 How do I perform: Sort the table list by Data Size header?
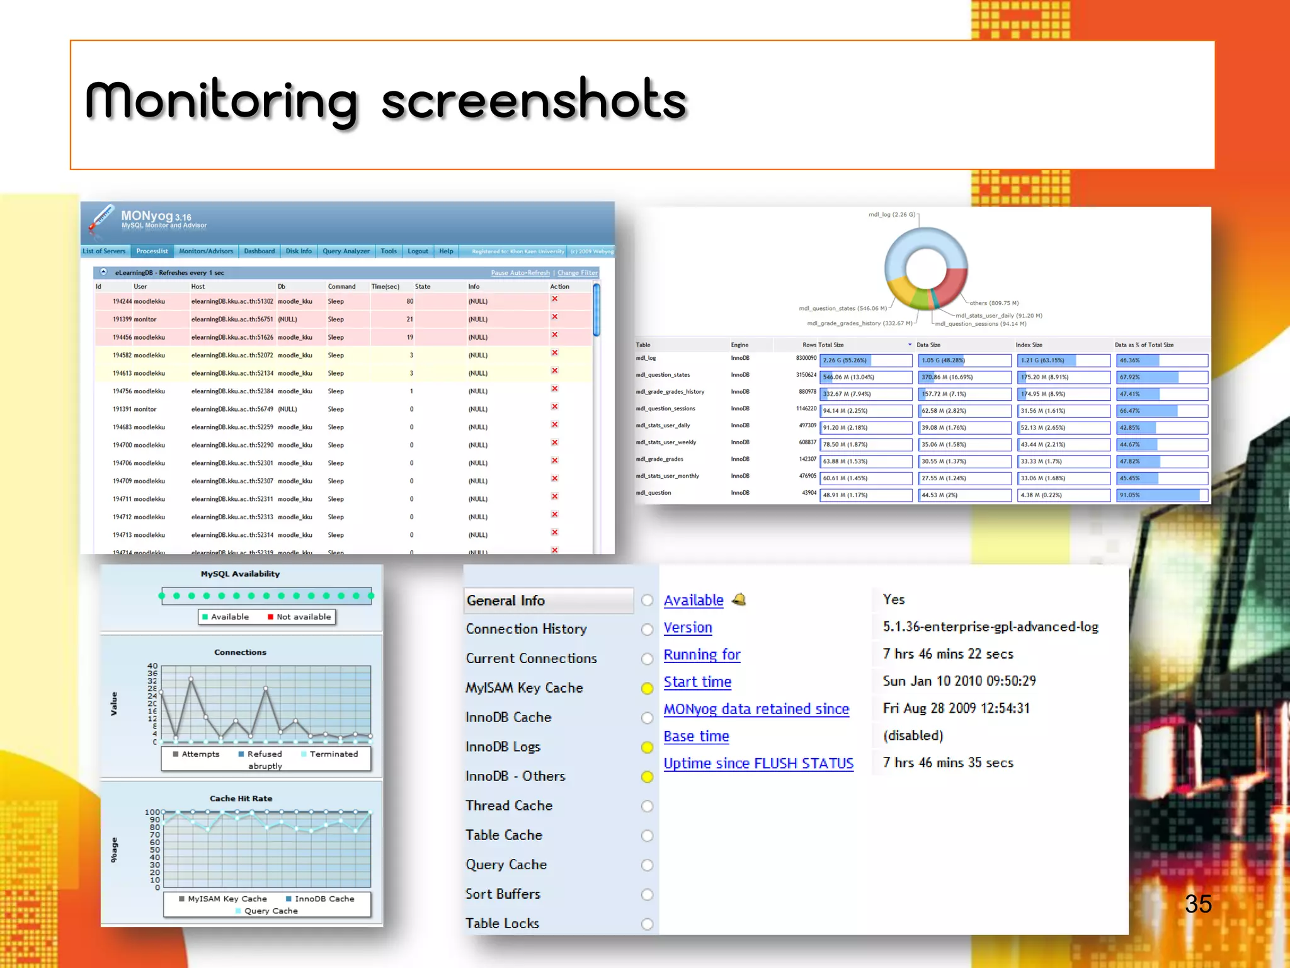(x=928, y=345)
